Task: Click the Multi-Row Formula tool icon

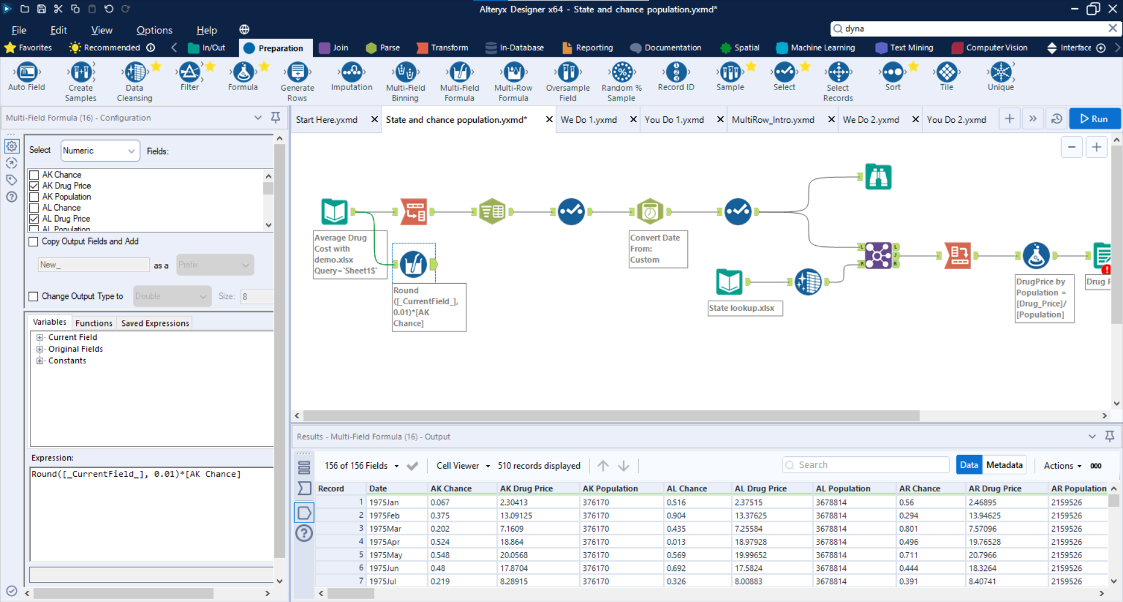Action: click(513, 73)
